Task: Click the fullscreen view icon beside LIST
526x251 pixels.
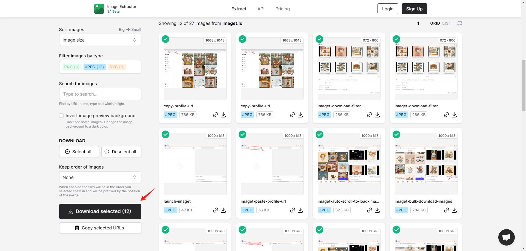Action: tap(460, 23)
